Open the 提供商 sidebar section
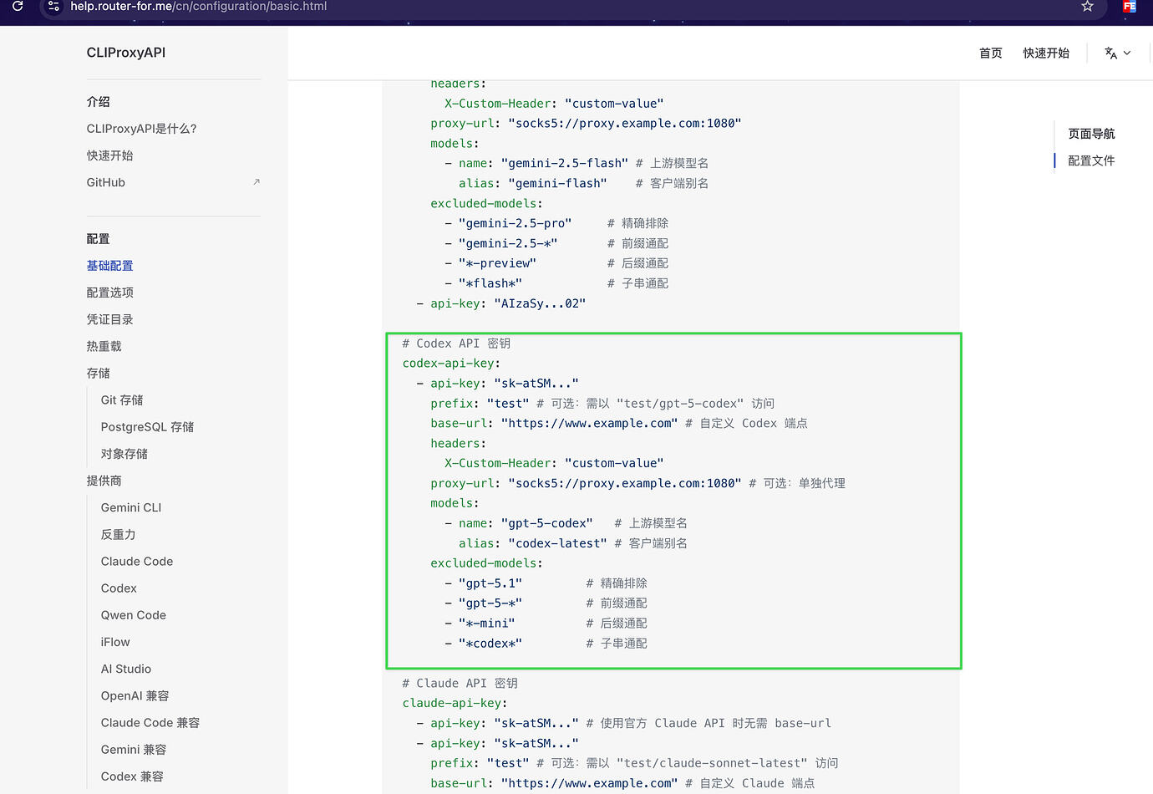 pos(104,481)
